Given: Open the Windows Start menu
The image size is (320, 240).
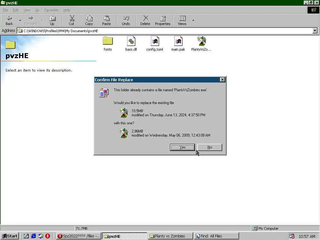Looking at the screenshot, I should pos(10,236).
